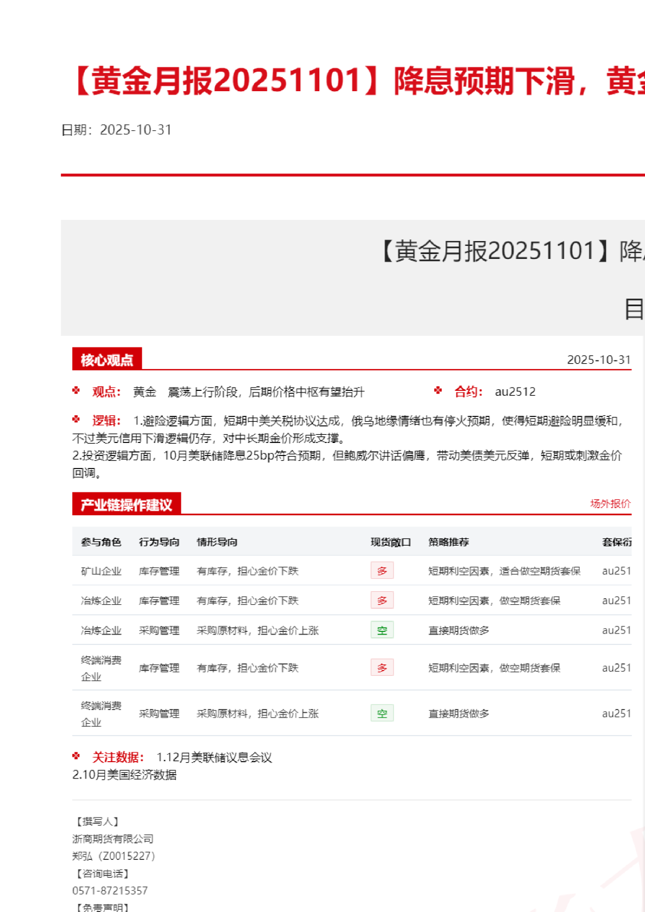The width and height of the screenshot is (645, 912).
Task: Click the red bullet icon before 合约
Action: pos(438,390)
